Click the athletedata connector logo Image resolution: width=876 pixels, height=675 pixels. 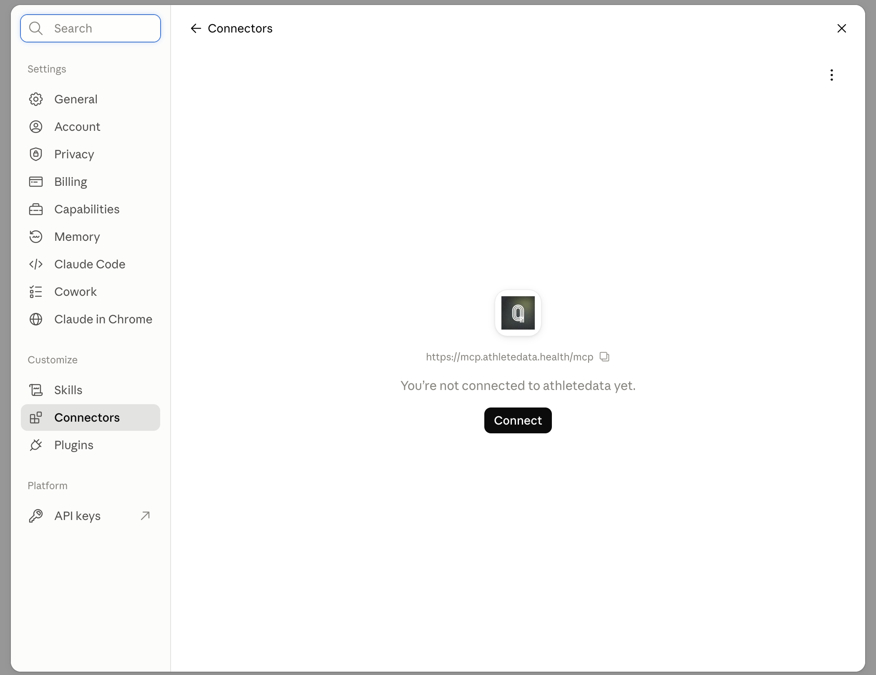518,313
